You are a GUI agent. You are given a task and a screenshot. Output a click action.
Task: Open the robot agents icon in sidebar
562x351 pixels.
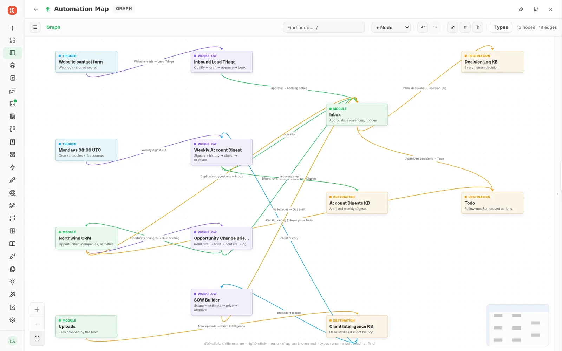12,66
